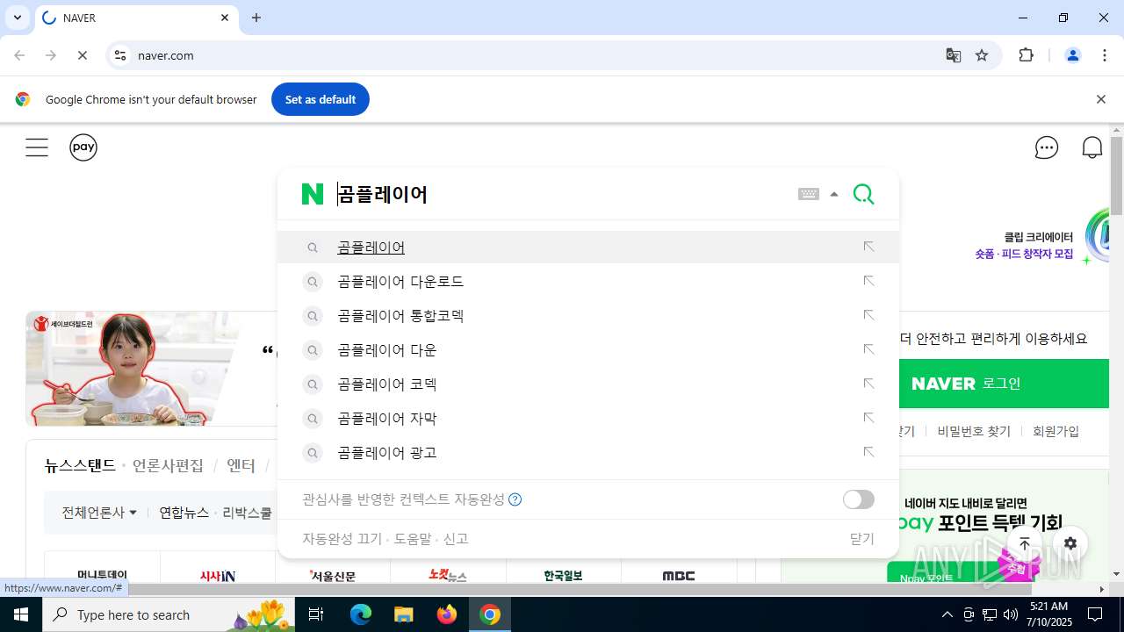Expand the 전체언론사 dropdown
Viewport: 1124px width, 632px height.
click(99, 513)
